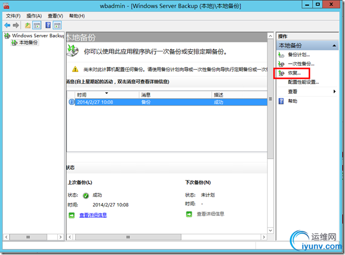Sort by the 时间 column header

coord(107,95)
